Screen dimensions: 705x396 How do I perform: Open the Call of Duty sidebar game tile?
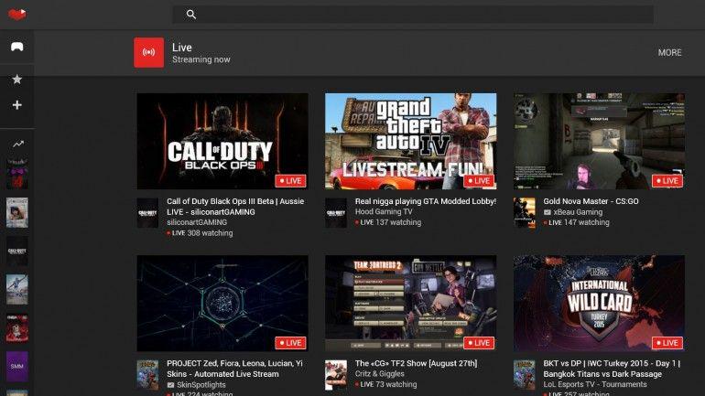17,252
